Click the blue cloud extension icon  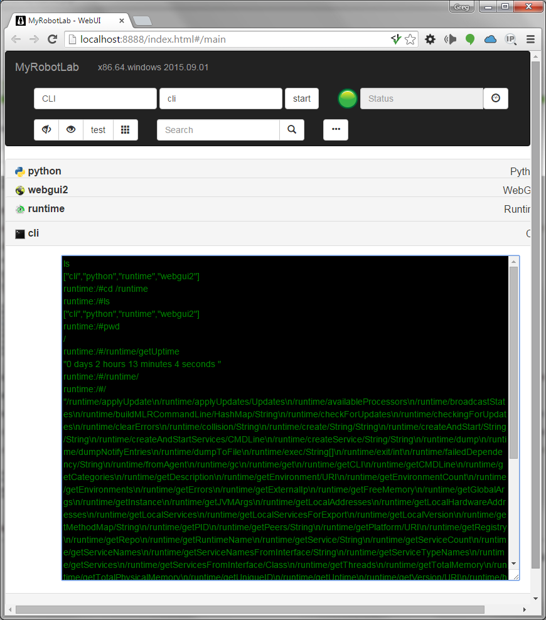pyautogui.click(x=490, y=39)
